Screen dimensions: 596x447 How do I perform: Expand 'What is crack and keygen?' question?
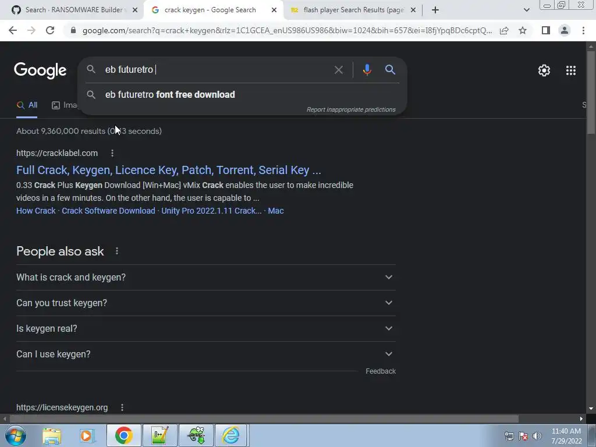coord(206,278)
